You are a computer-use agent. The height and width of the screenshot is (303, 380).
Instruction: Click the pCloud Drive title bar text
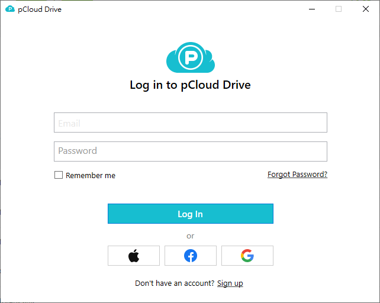[40, 9]
